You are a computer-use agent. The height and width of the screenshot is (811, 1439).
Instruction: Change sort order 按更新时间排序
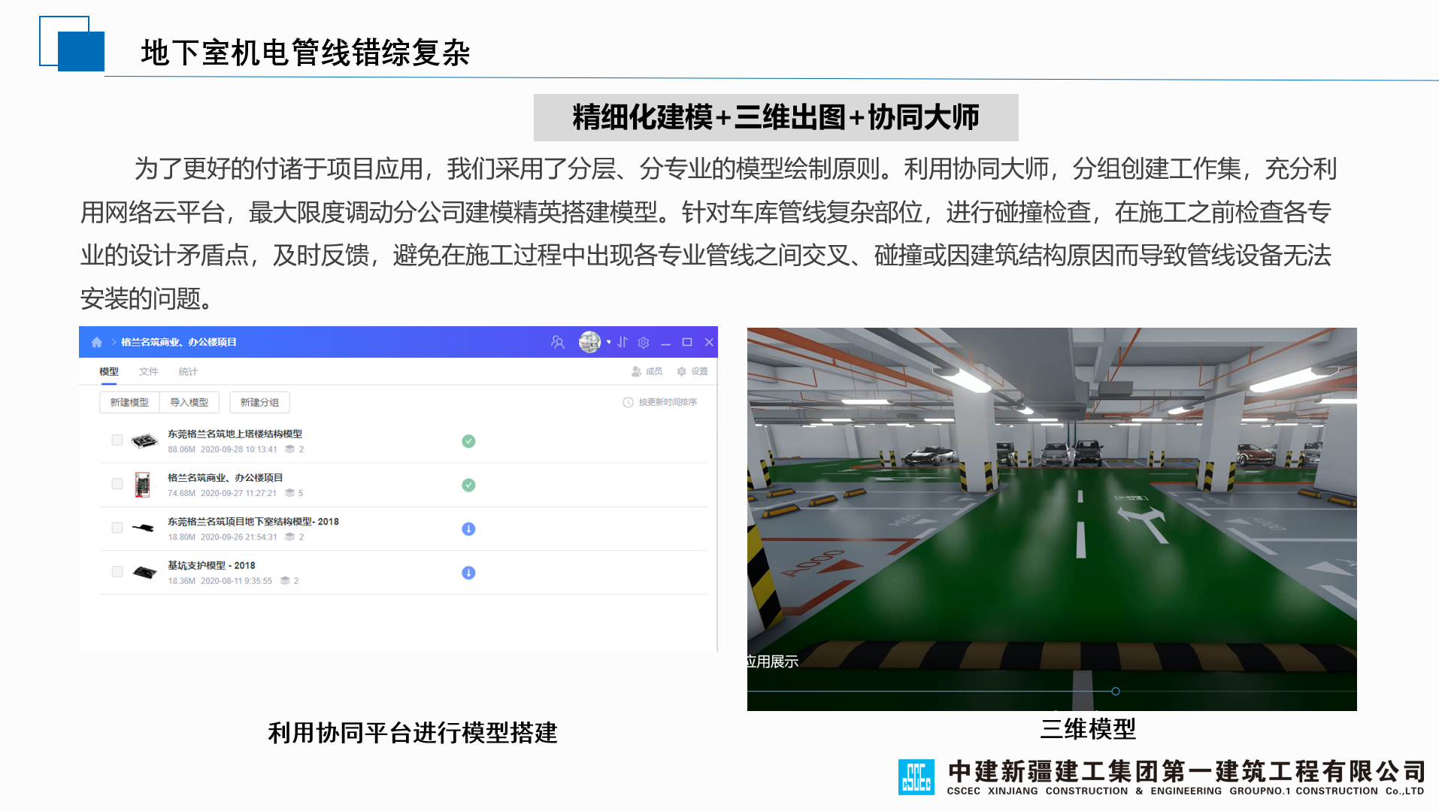click(660, 402)
